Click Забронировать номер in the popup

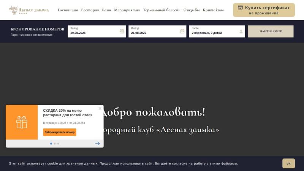coord(60,132)
